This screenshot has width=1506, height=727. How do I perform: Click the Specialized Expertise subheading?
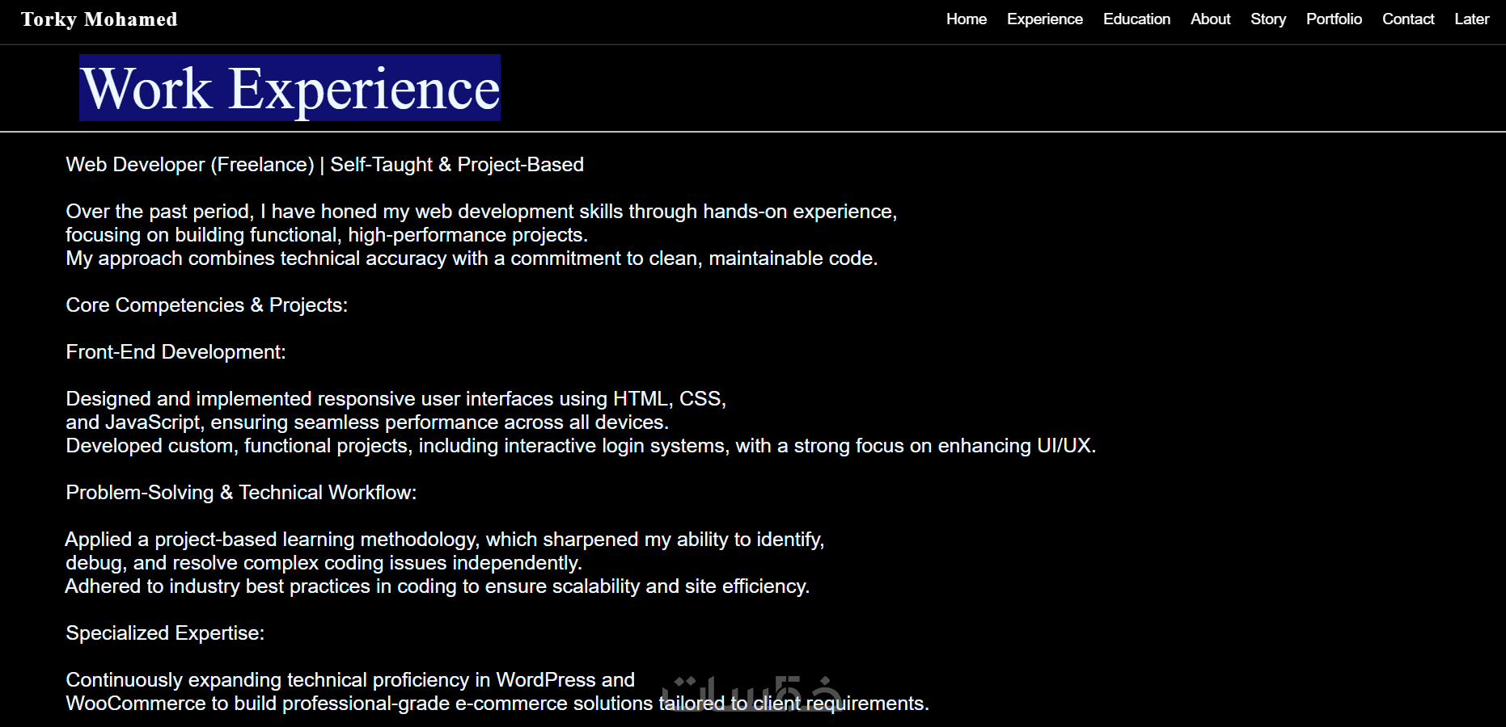pyautogui.click(x=165, y=633)
